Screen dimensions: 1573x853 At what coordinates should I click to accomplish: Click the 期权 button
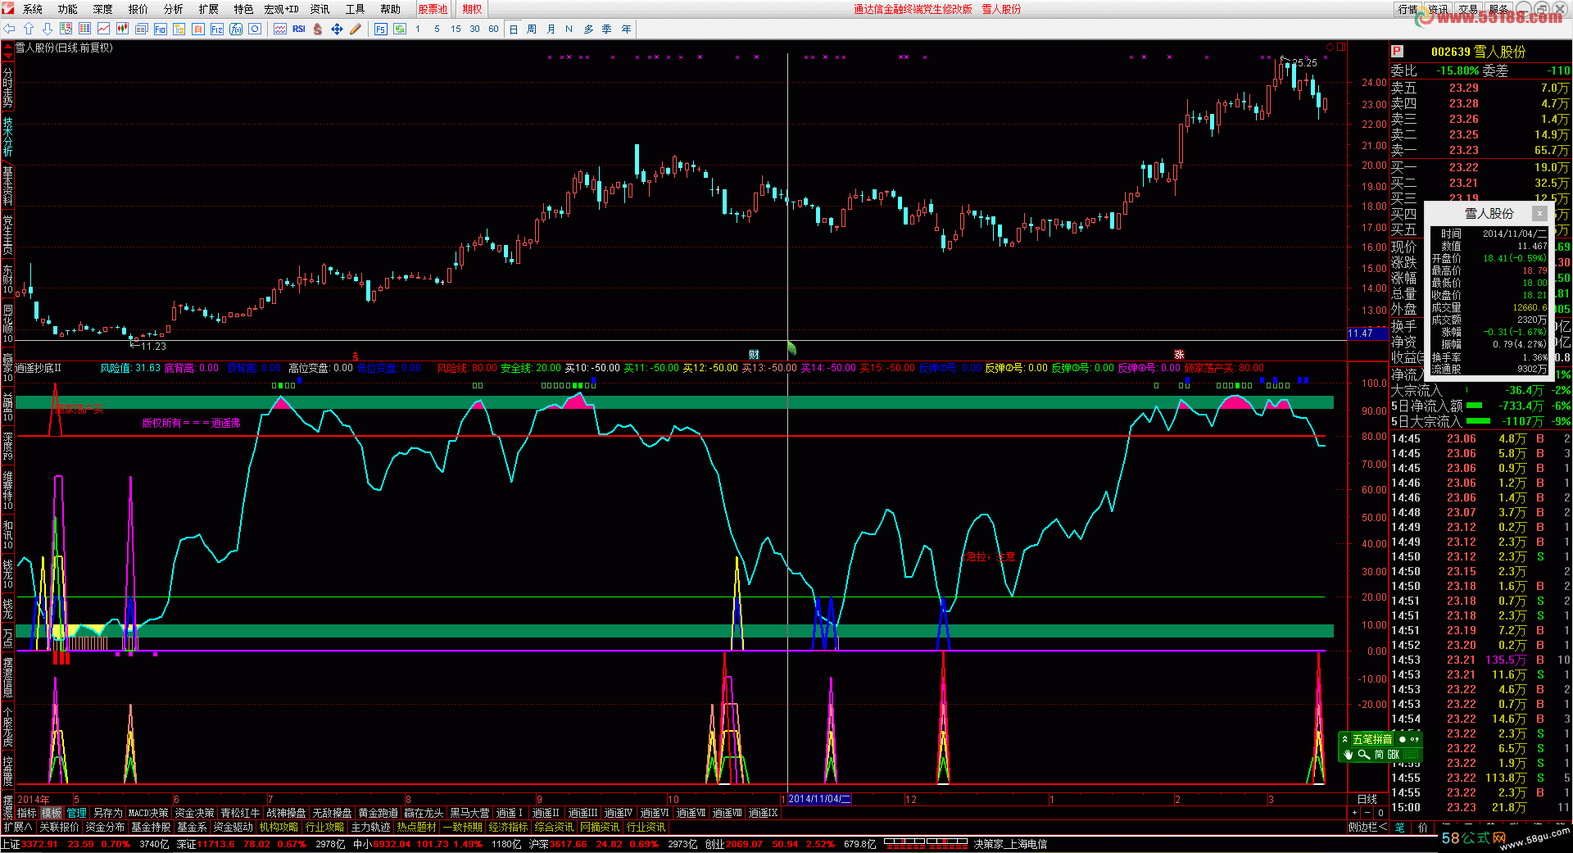point(472,9)
